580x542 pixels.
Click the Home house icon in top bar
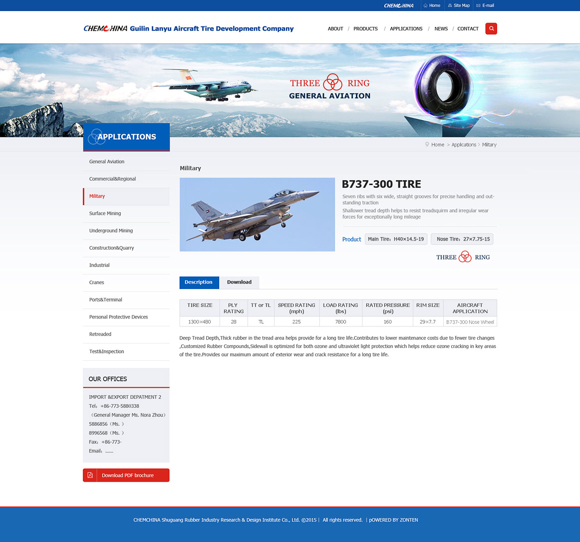coord(425,5)
